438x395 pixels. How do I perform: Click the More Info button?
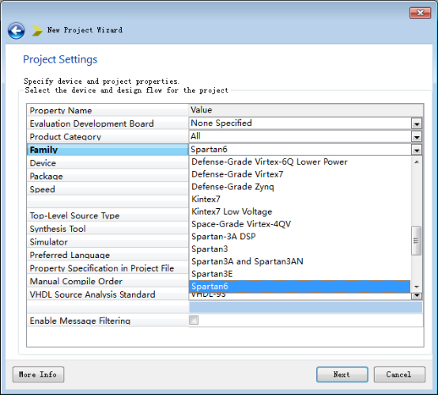(38, 374)
